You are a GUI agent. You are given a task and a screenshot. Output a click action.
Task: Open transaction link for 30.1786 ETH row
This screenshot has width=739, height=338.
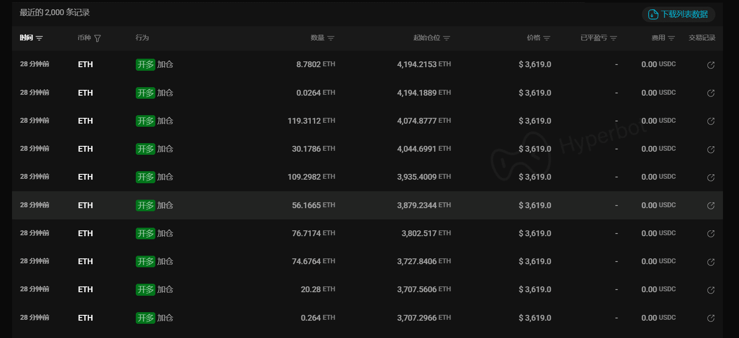[711, 149]
